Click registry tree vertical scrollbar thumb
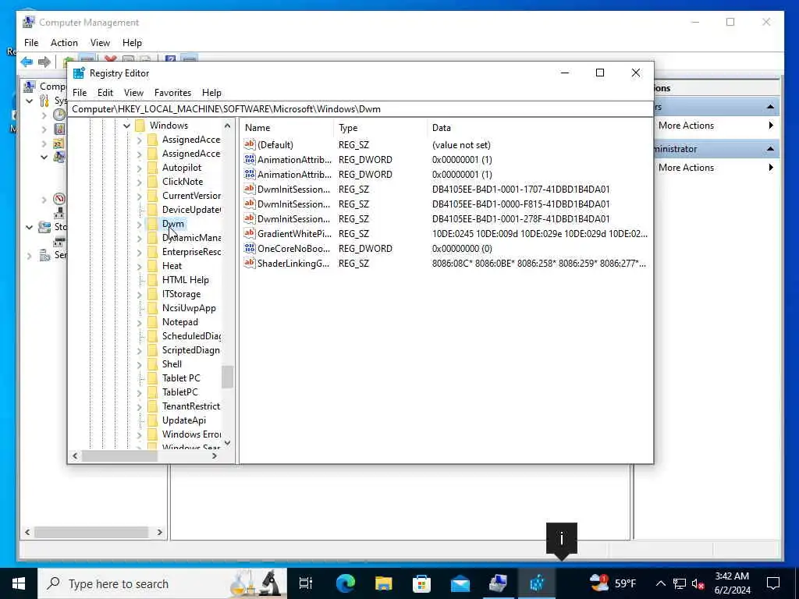The width and height of the screenshot is (799, 599). [x=227, y=377]
